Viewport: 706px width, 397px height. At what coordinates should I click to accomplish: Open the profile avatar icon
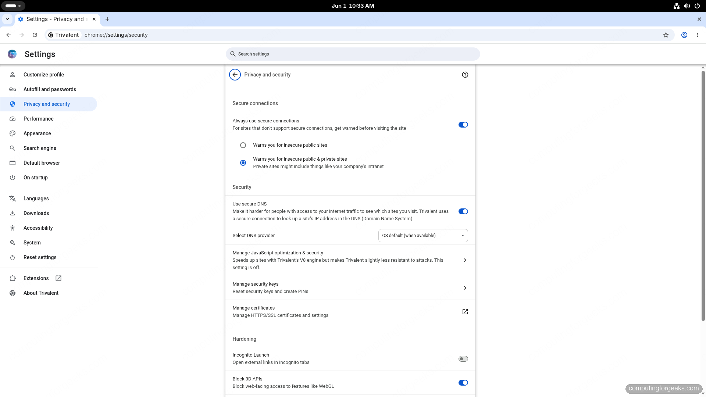click(x=684, y=35)
